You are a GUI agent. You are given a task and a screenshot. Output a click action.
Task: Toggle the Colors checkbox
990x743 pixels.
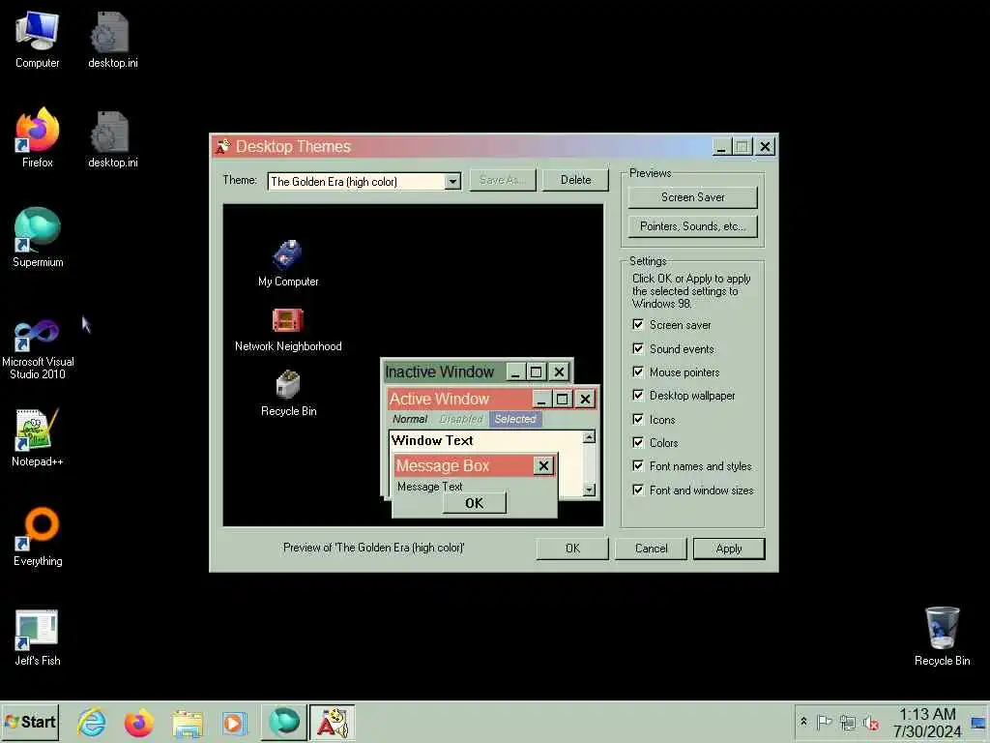pos(638,443)
